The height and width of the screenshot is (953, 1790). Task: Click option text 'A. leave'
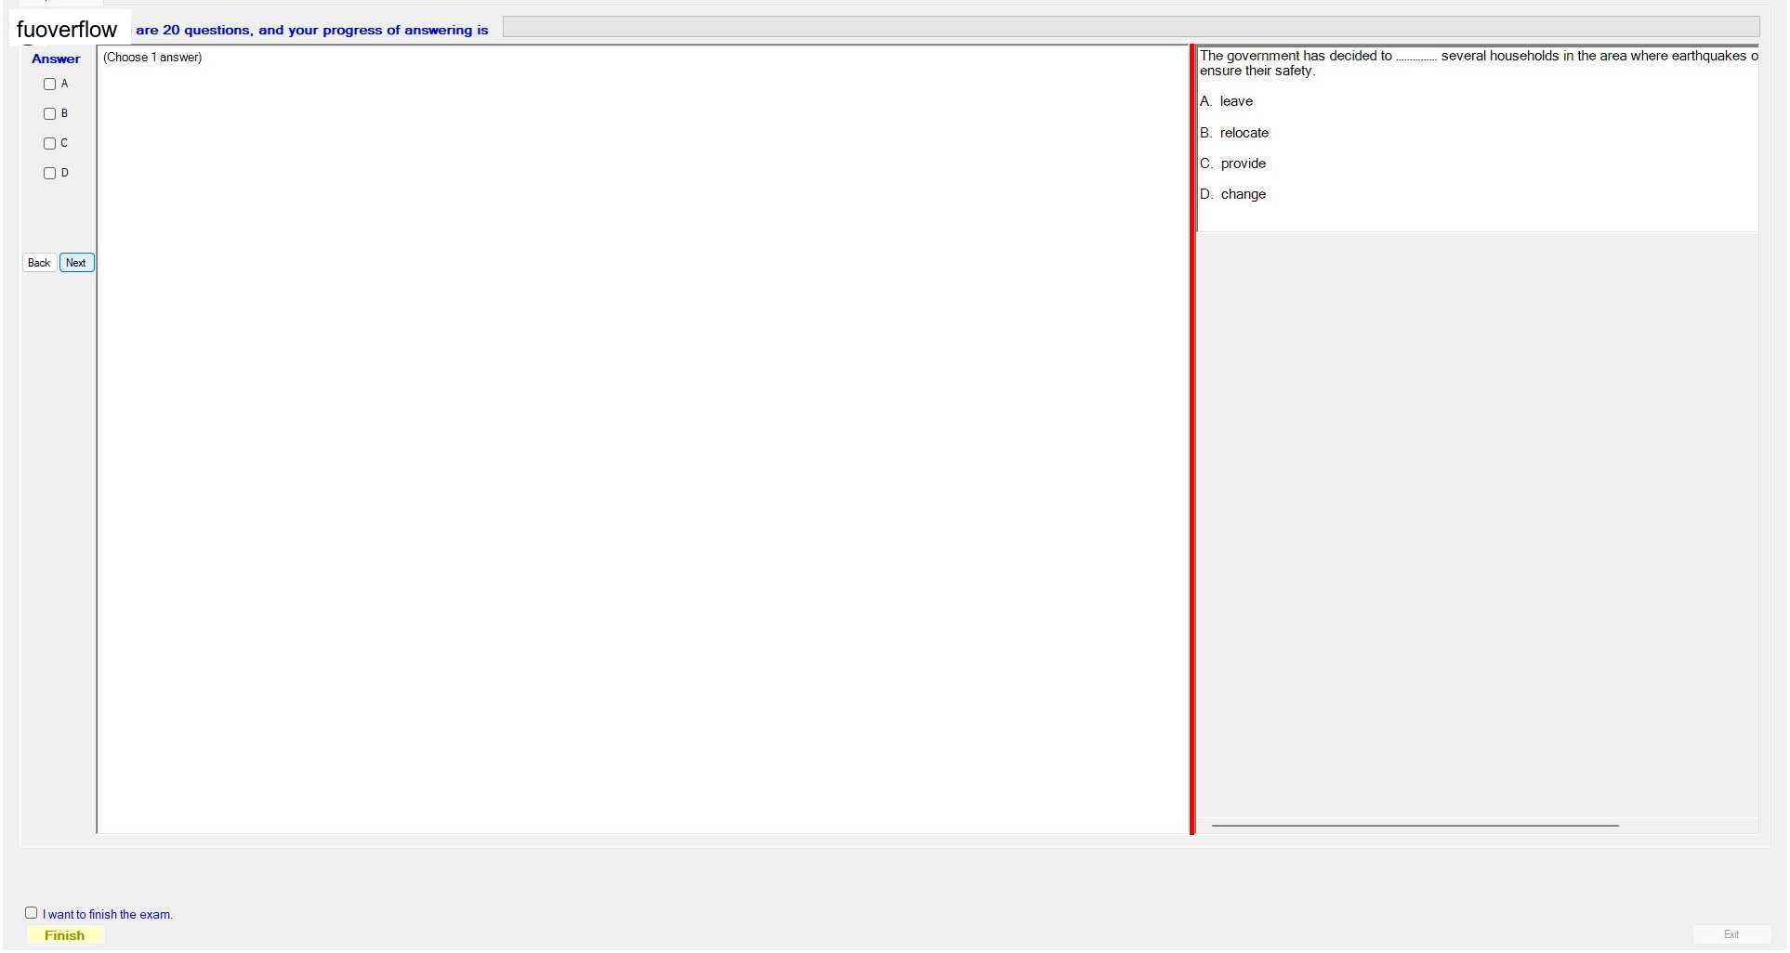coord(1226,101)
